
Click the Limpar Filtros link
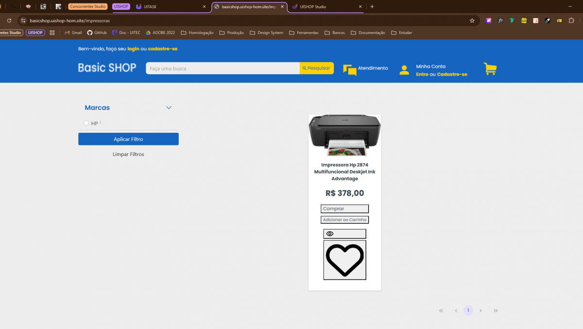pos(128,154)
